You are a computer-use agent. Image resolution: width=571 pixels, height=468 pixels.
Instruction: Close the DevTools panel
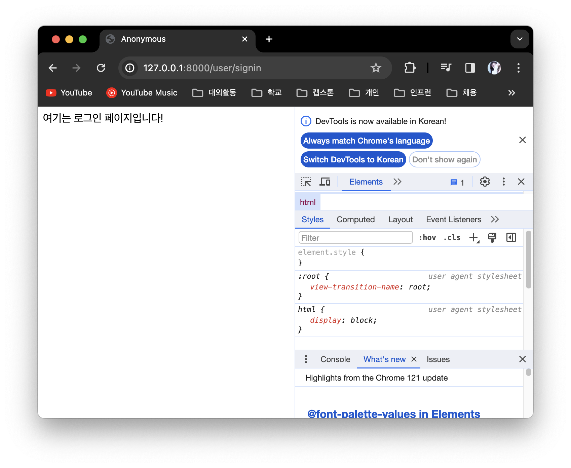(x=521, y=182)
